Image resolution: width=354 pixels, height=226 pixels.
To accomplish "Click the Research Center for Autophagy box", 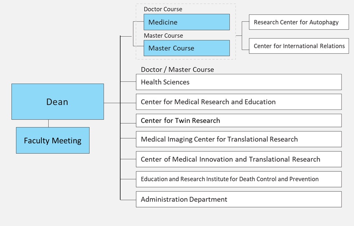I will [x=298, y=22].
